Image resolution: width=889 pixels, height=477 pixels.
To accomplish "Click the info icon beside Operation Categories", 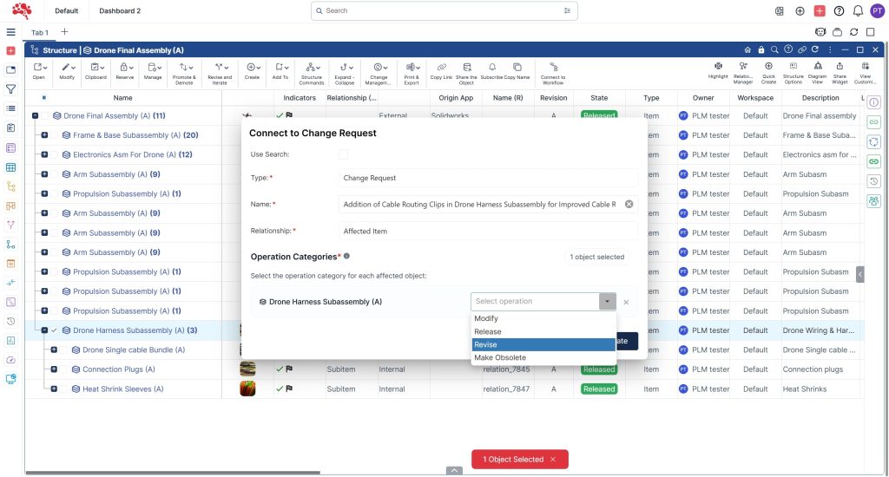I will tap(346, 256).
